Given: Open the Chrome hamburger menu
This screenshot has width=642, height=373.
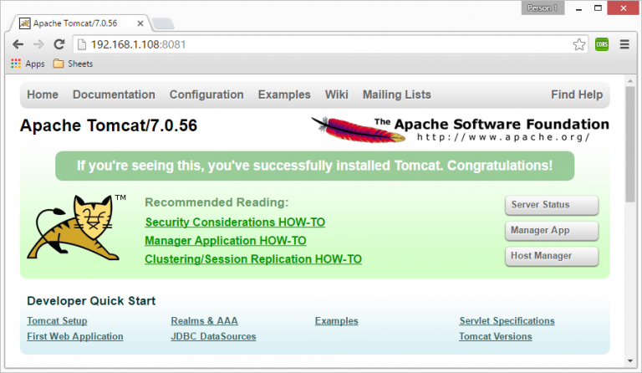Looking at the screenshot, I should coord(624,44).
